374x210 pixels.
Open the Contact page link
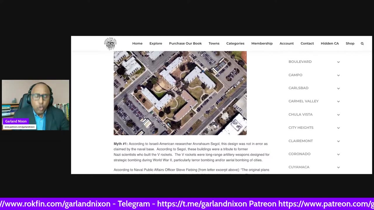pos(307,43)
